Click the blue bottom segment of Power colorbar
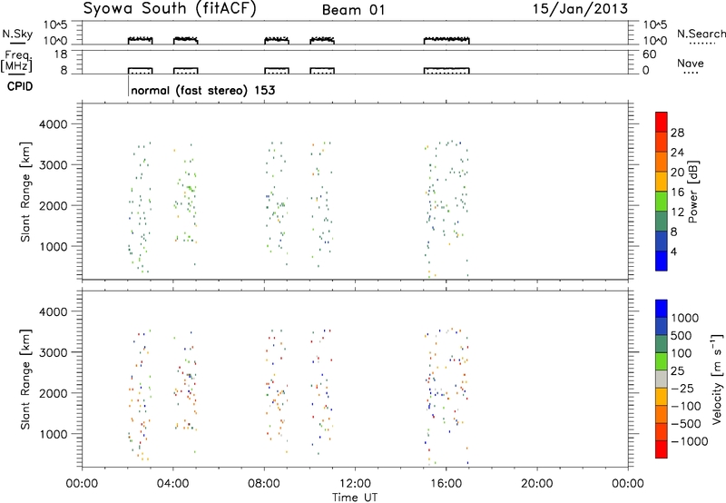Screen dimensions: 726x503 pos(662,261)
